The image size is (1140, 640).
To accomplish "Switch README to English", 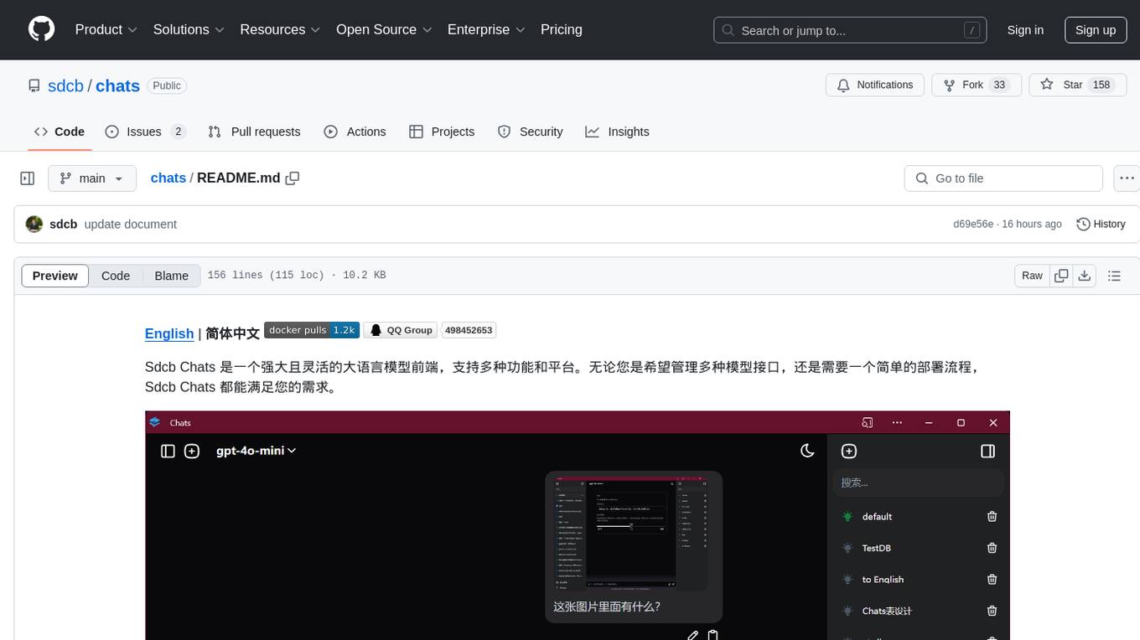I will coord(169,333).
